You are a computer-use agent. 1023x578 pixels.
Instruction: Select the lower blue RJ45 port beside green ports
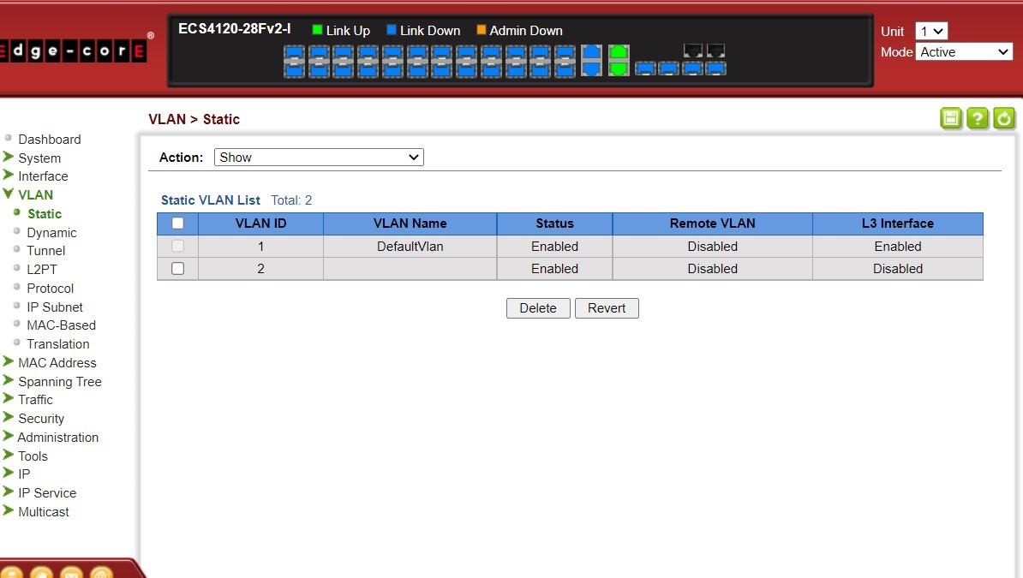(x=592, y=68)
